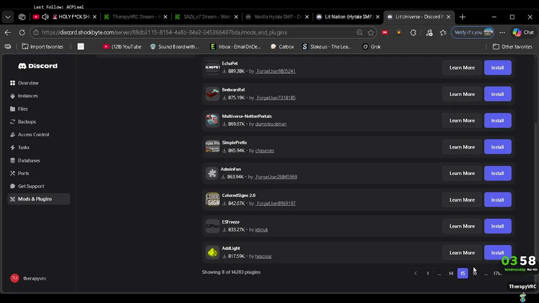Click the SimplePrefix plugin icon
Screen dimensions: 539x303
[x=213, y=146]
